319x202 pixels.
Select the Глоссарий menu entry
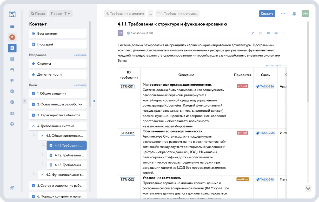[x=58, y=44]
